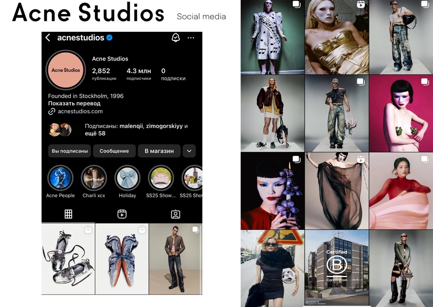This screenshot has width=433, height=307.
Task: Open the Certified B Corporation building post
Action: (337, 269)
